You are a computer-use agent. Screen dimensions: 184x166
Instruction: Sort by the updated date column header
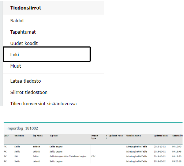click(161, 136)
